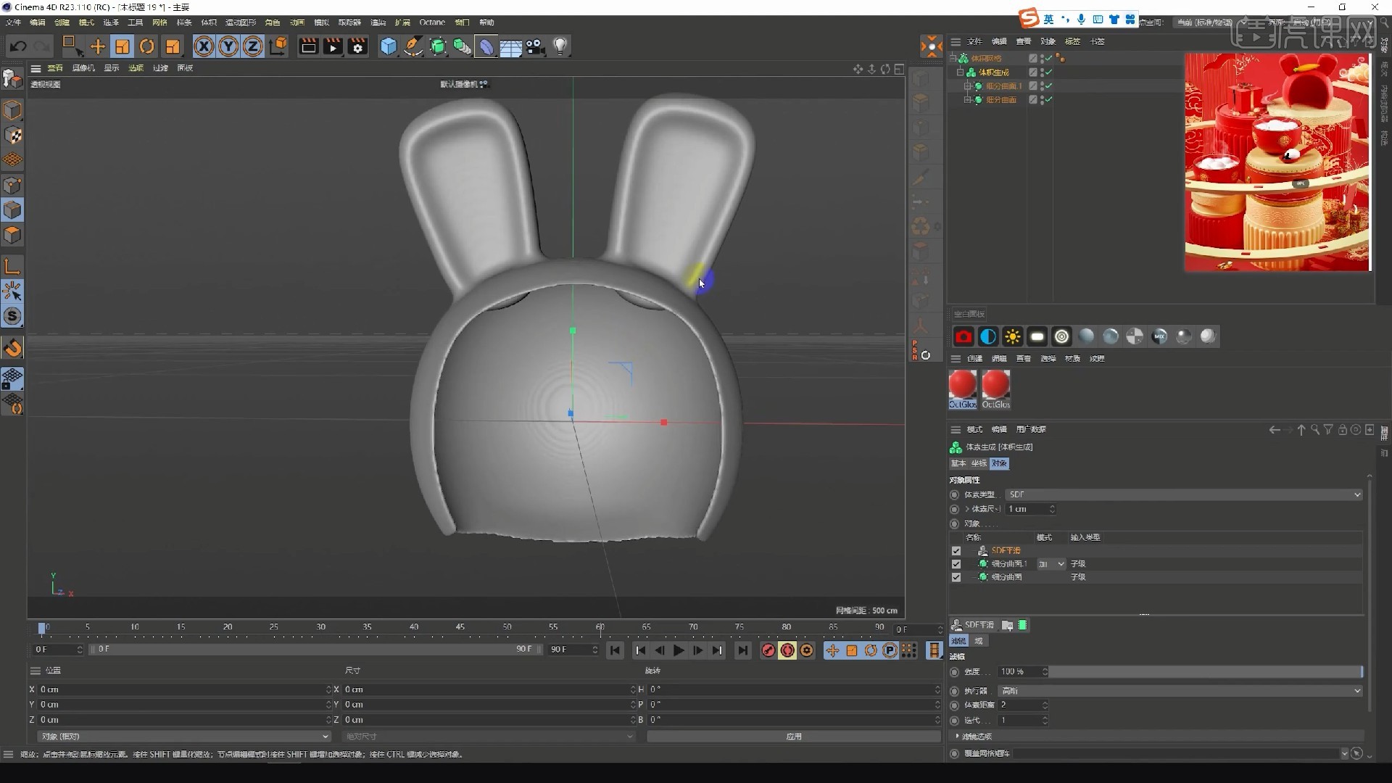Image resolution: width=1392 pixels, height=783 pixels.
Task: Select the Model mode cube in left sidebar
Action: [12, 110]
